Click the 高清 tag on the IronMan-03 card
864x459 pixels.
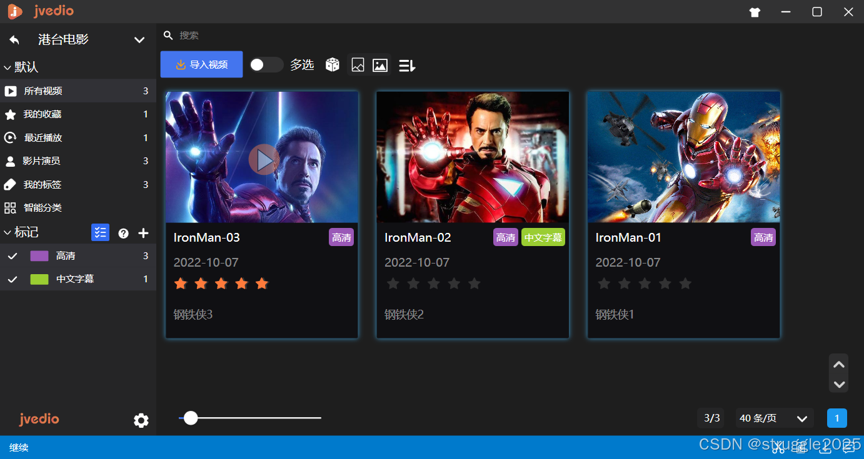click(341, 237)
